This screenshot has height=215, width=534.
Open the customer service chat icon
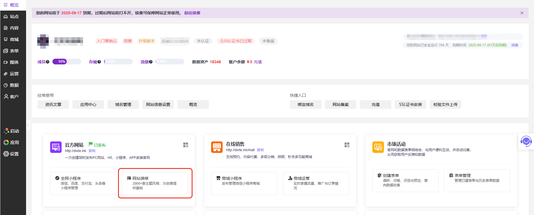(526, 141)
